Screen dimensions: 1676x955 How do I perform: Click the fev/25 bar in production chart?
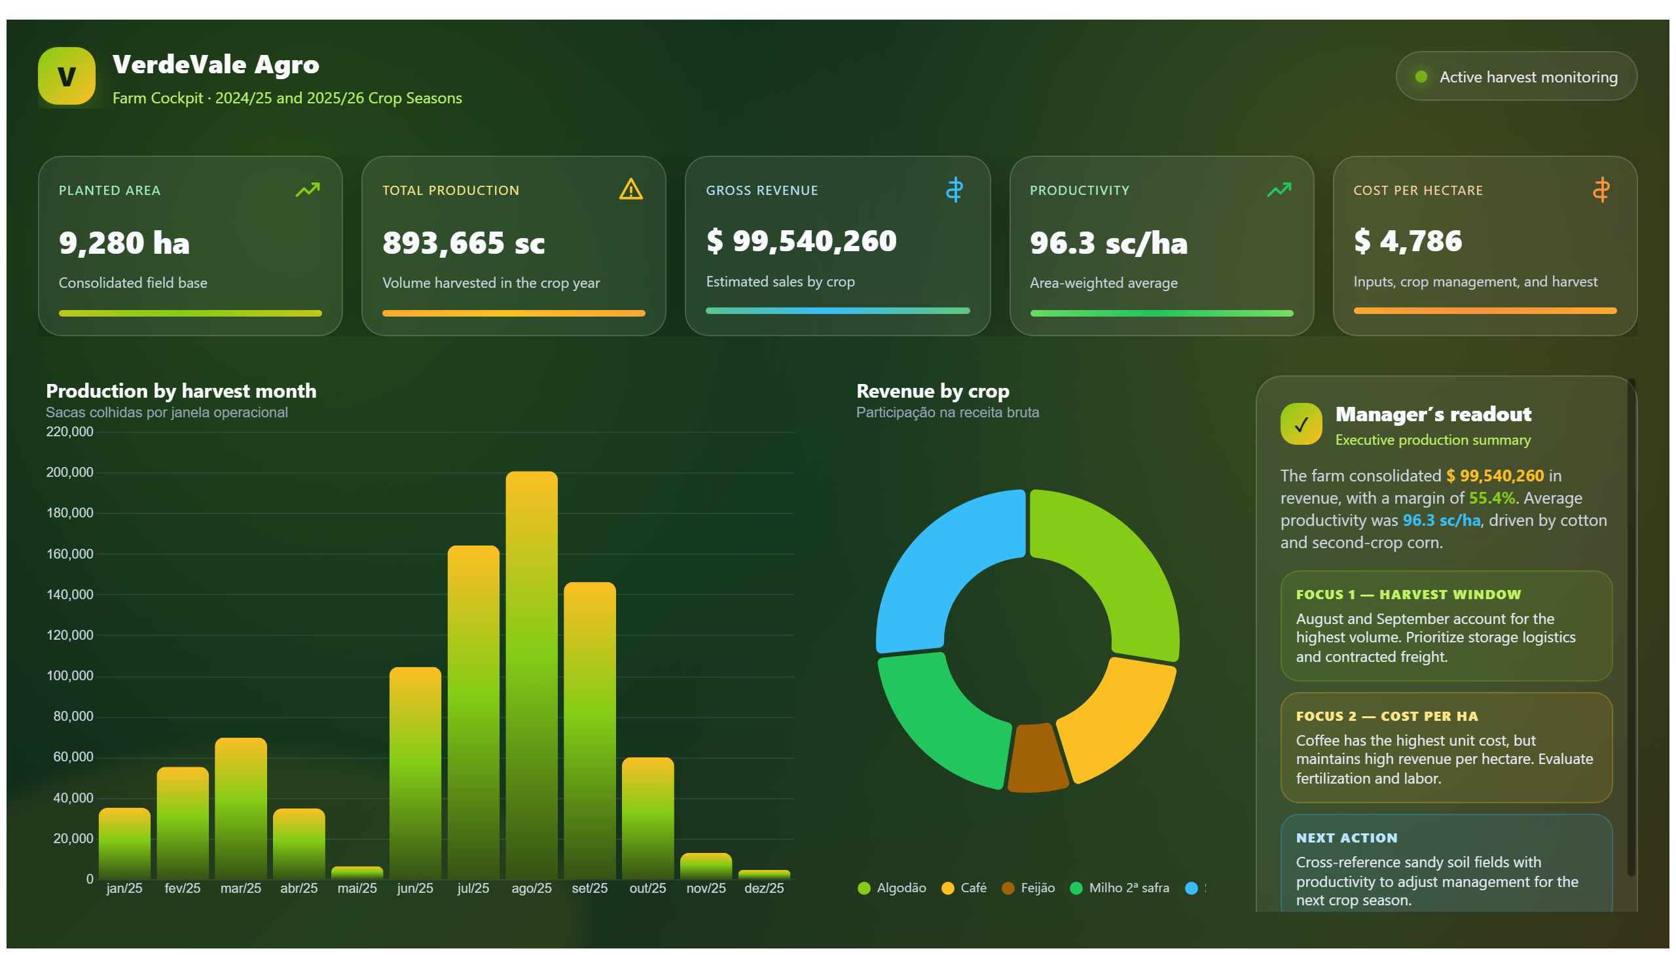(183, 822)
